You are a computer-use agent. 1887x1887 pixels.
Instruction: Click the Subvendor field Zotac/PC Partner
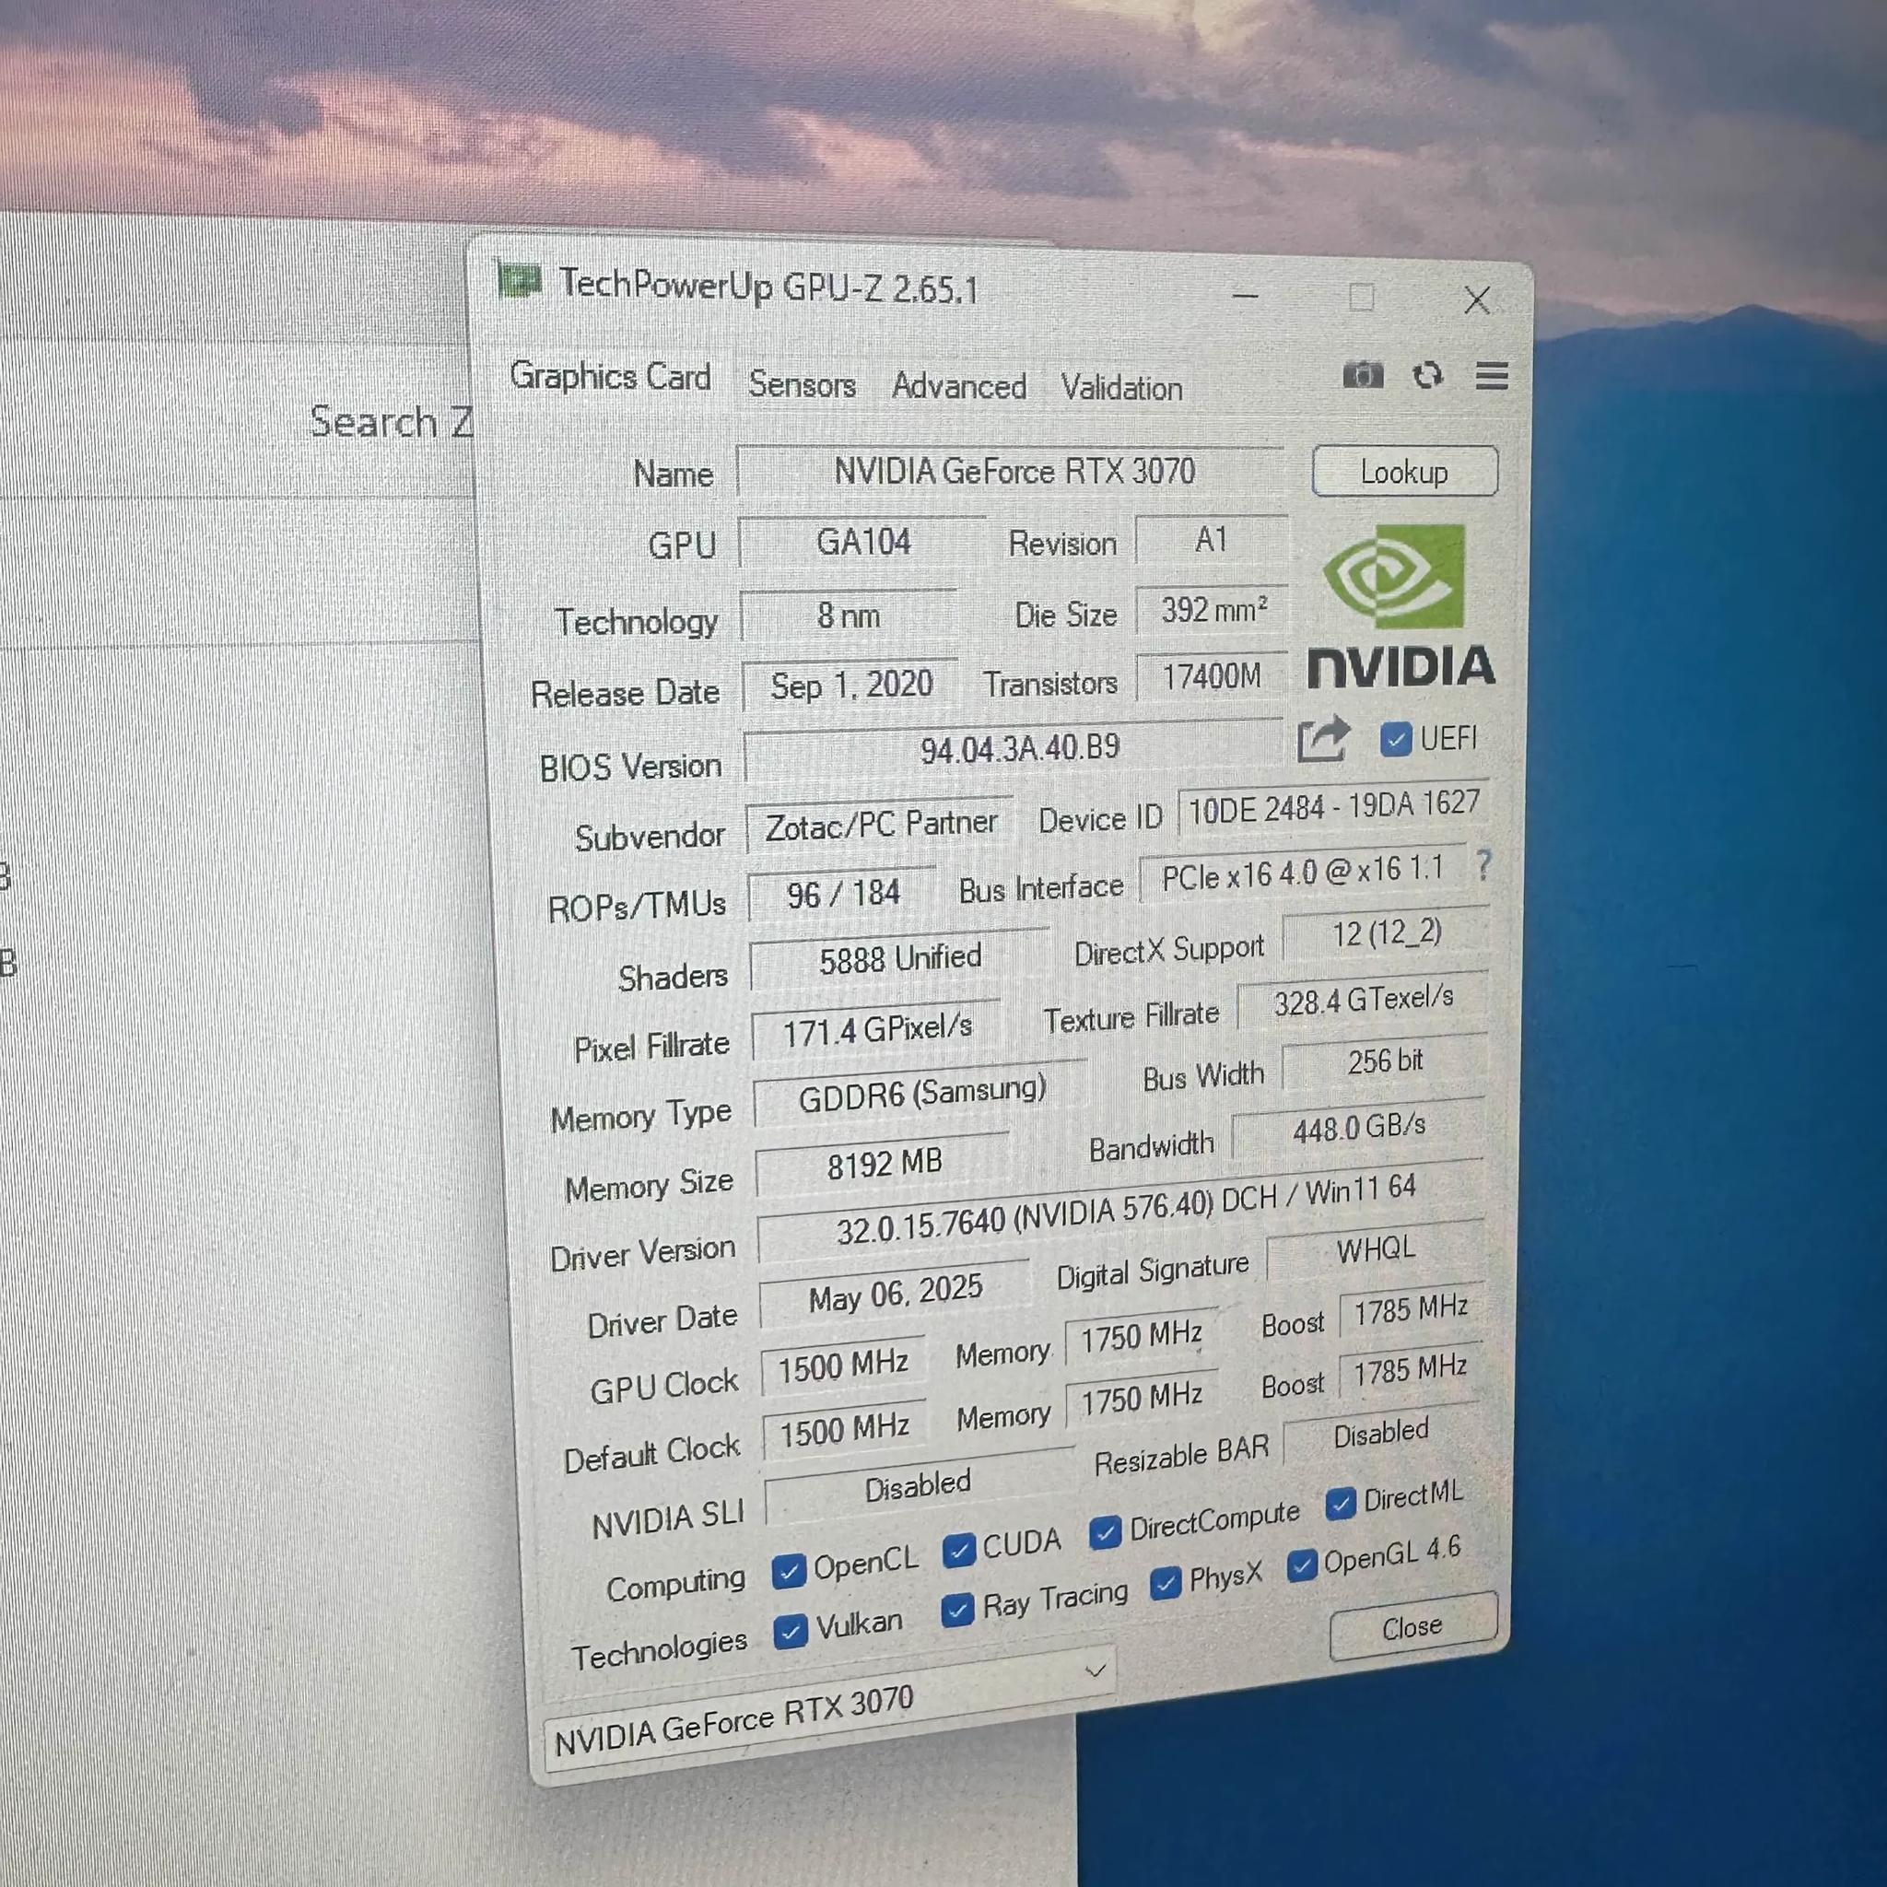[879, 826]
